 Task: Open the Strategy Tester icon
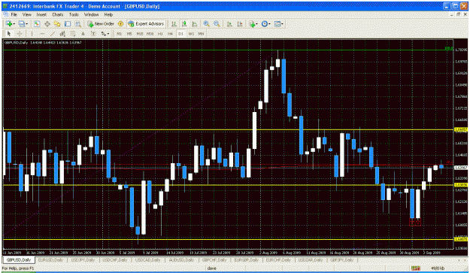78,24
